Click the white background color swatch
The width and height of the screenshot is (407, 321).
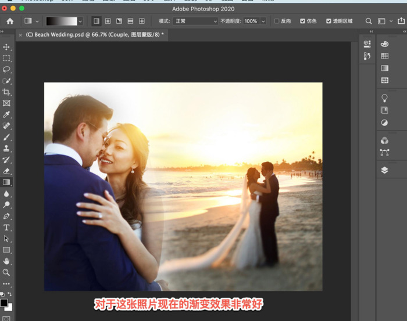[10, 308]
